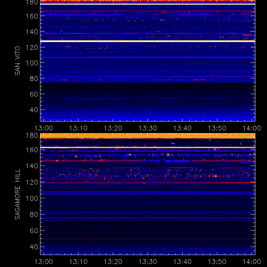Pick the 100 tick label on Sagamore Hill plot
The height and width of the screenshot is (267, 267).
[x=32, y=198]
